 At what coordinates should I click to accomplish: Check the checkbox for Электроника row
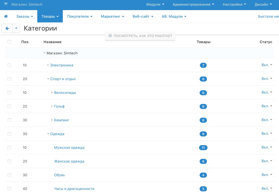10,65
